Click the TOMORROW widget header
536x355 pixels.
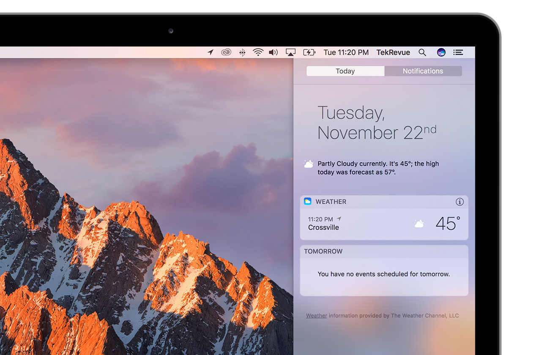pos(384,251)
